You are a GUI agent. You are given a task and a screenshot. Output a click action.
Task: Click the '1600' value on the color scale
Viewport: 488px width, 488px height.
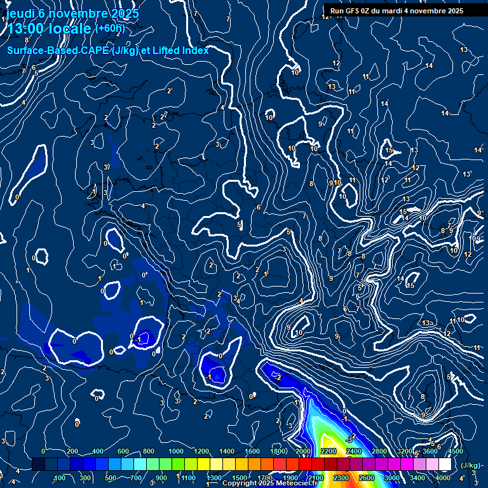[252, 451]
